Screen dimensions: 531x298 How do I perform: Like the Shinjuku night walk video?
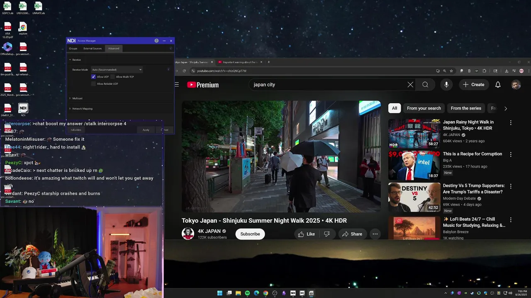point(306,234)
